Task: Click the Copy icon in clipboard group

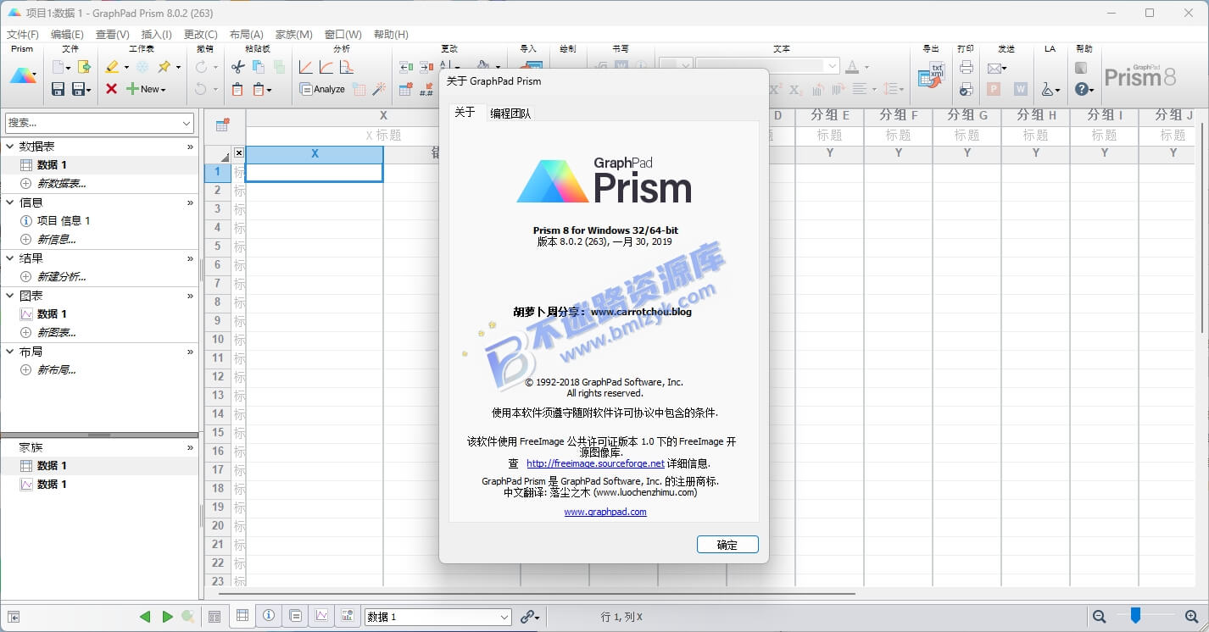Action: coord(259,67)
